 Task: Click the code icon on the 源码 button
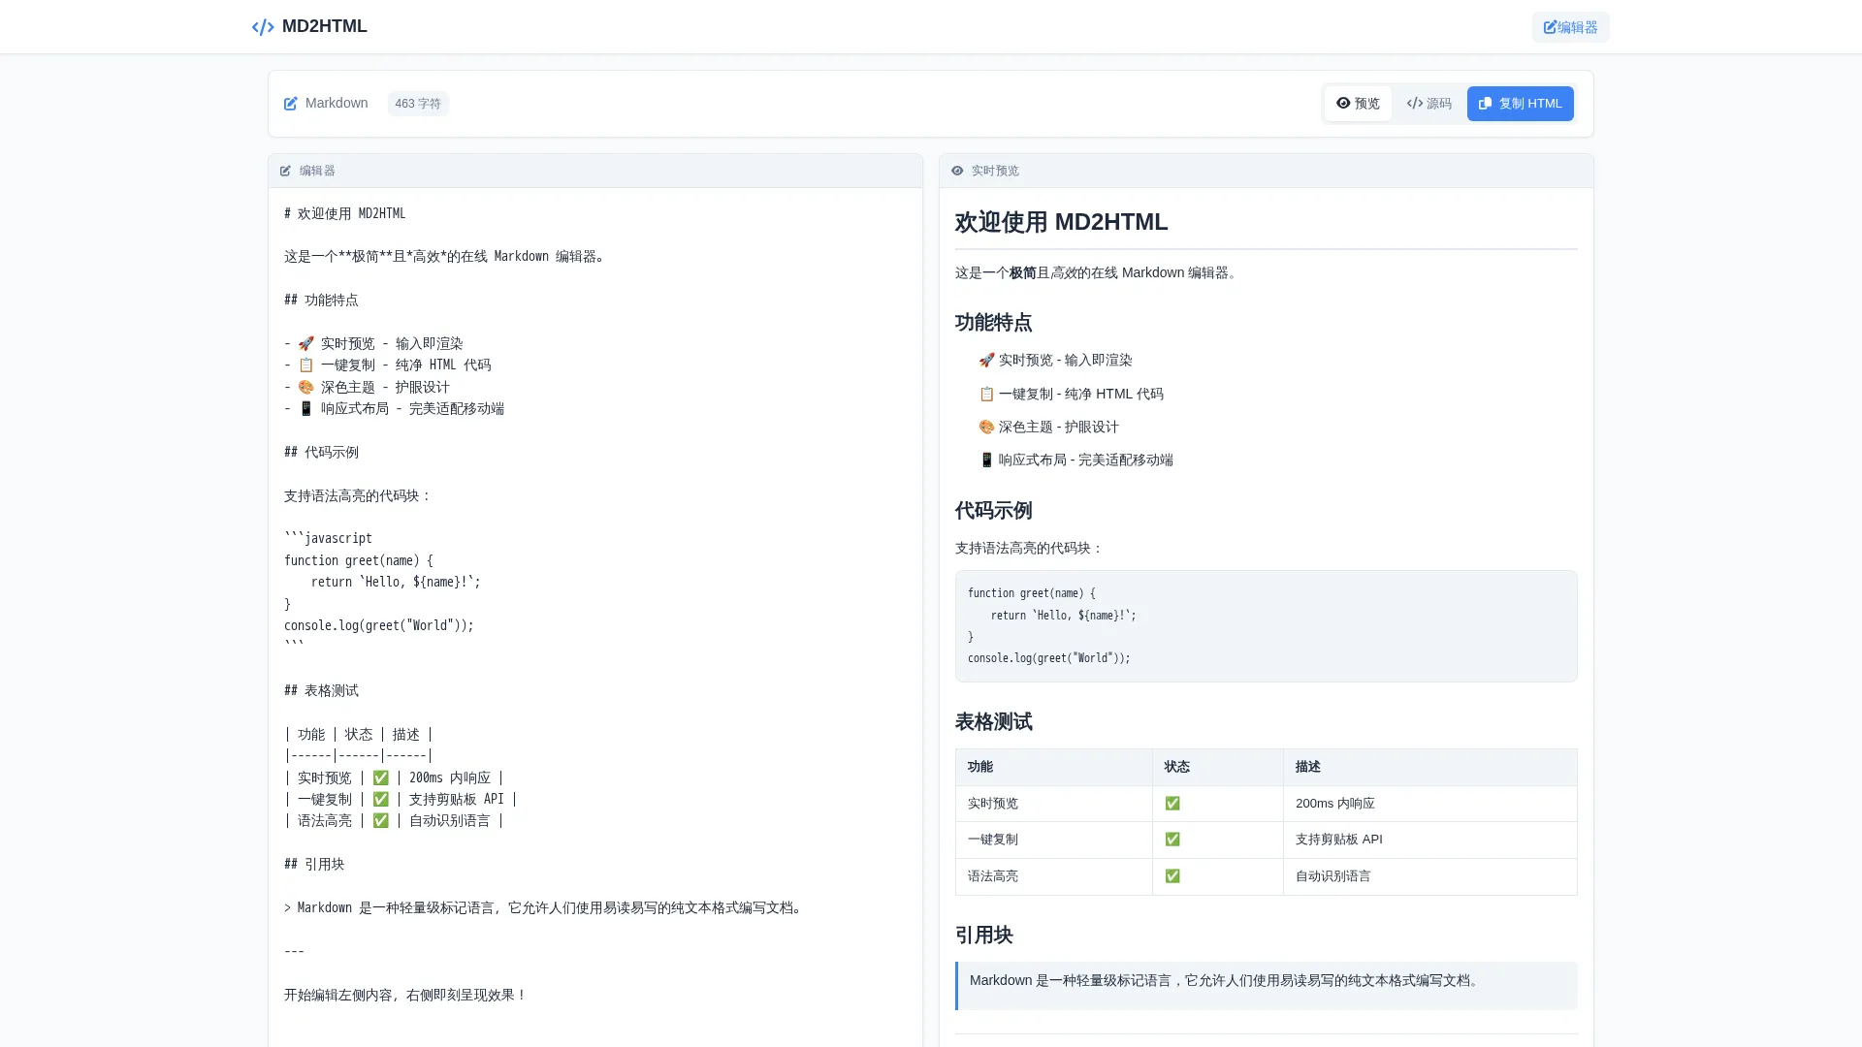(1414, 103)
